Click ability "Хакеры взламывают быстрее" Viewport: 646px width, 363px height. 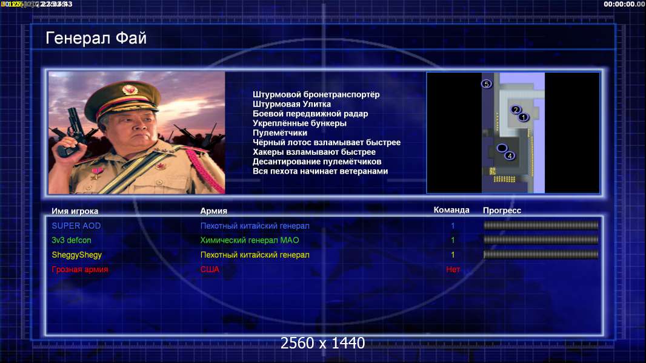(314, 152)
